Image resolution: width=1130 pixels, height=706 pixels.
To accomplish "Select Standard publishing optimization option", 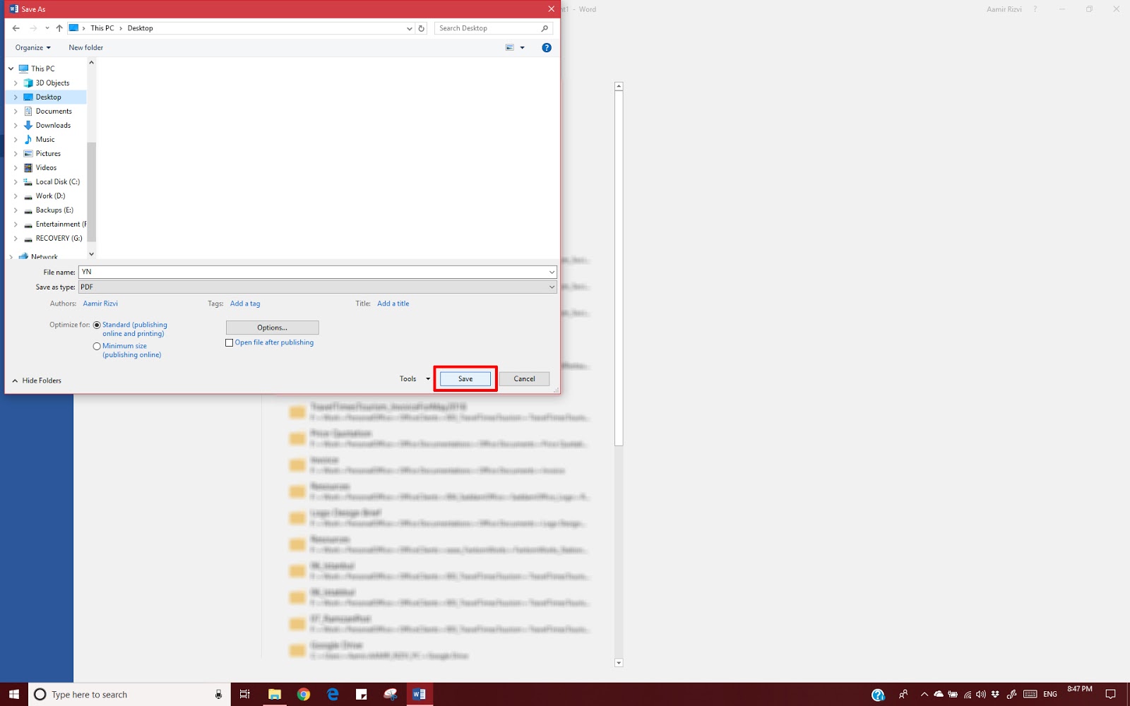I will coord(97,325).
